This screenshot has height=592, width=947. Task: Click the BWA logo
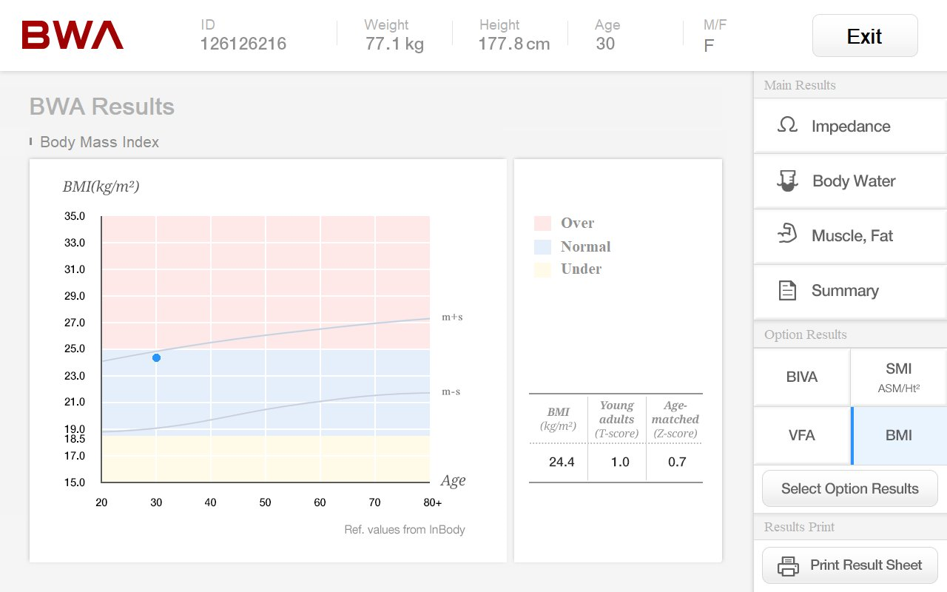tap(73, 36)
